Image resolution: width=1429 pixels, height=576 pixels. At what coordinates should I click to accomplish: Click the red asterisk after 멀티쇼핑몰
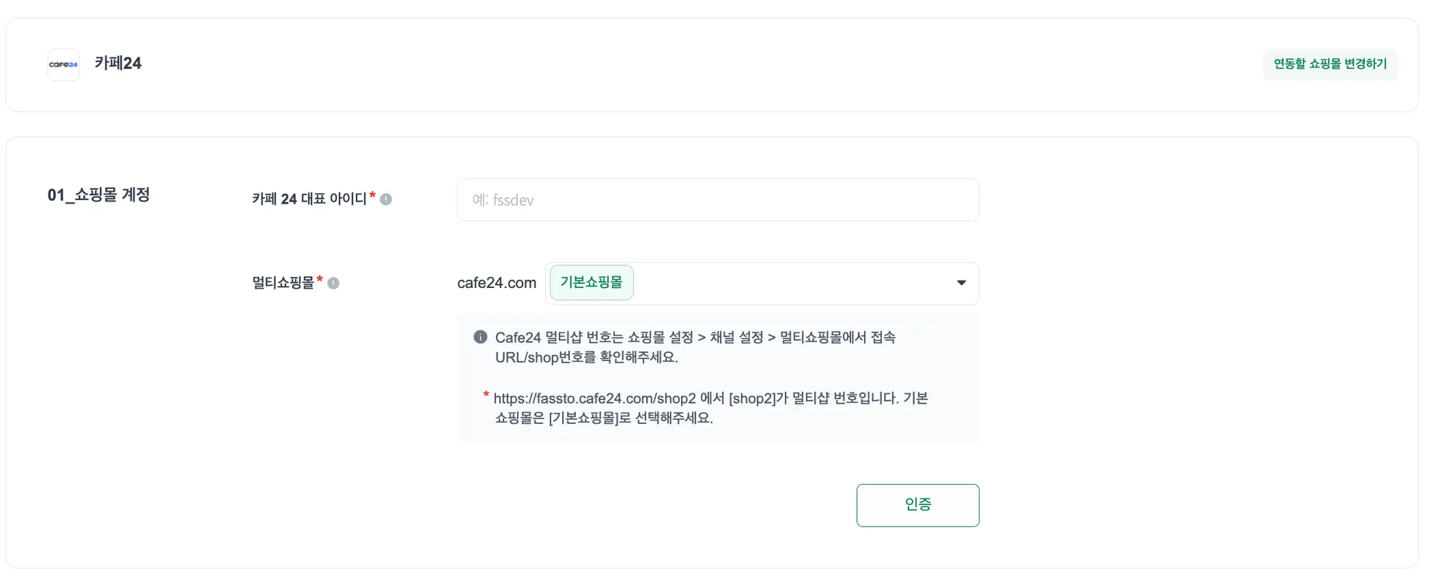coord(320,280)
